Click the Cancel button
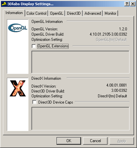Viewport: 137px width, 148px height. (95, 141)
